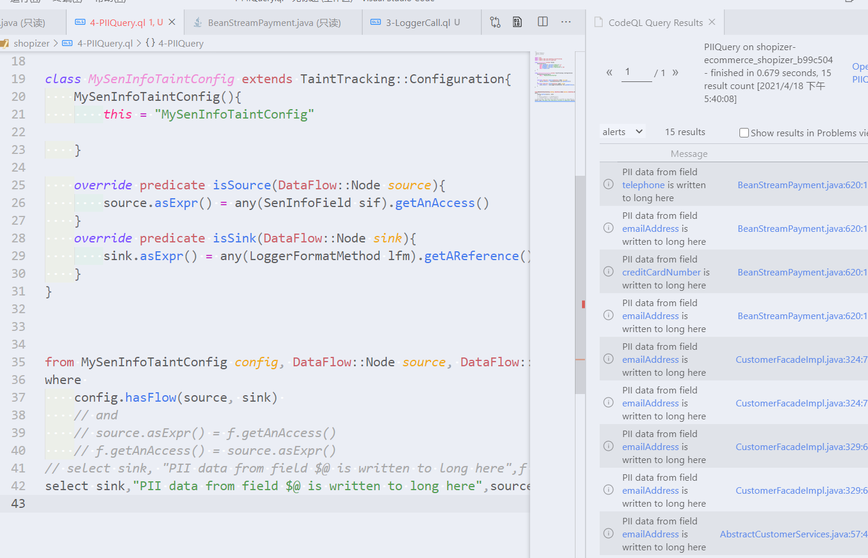
Task: Click info icon for AbstractCustomerServices alert row
Action: [609, 533]
